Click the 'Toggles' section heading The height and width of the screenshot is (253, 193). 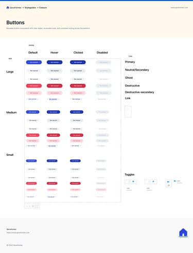tap(130, 174)
